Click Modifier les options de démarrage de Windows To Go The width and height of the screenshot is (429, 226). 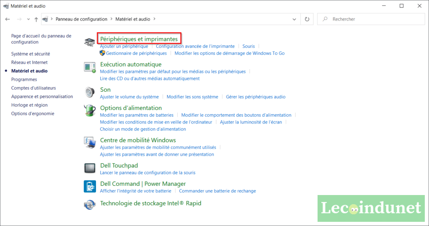coord(230,53)
